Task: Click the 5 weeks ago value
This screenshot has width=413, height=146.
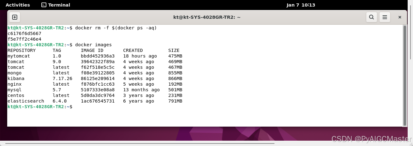Action: click(139, 84)
